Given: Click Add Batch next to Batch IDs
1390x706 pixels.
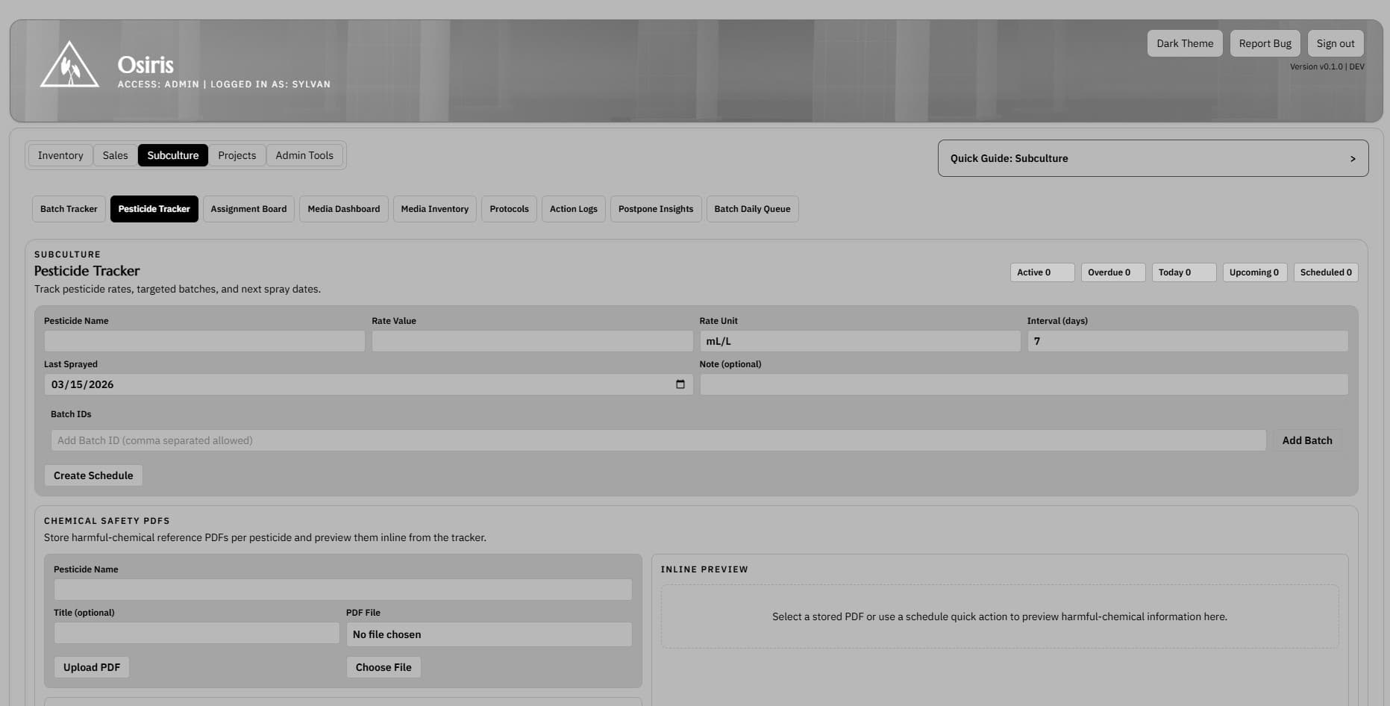Looking at the screenshot, I should point(1306,440).
